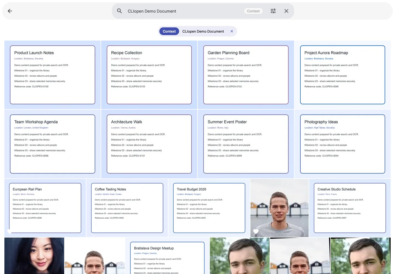Open the Bratislava Design Meetup thumbnail
This screenshot has width=395, height=274.
click(x=167, y=256)
